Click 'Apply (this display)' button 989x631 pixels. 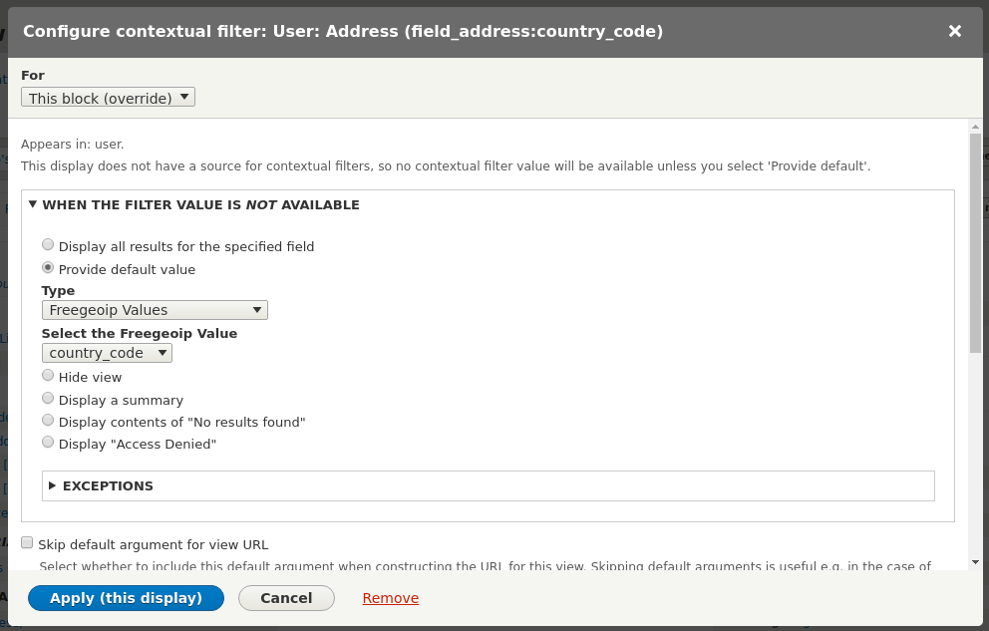pos(126,598)
